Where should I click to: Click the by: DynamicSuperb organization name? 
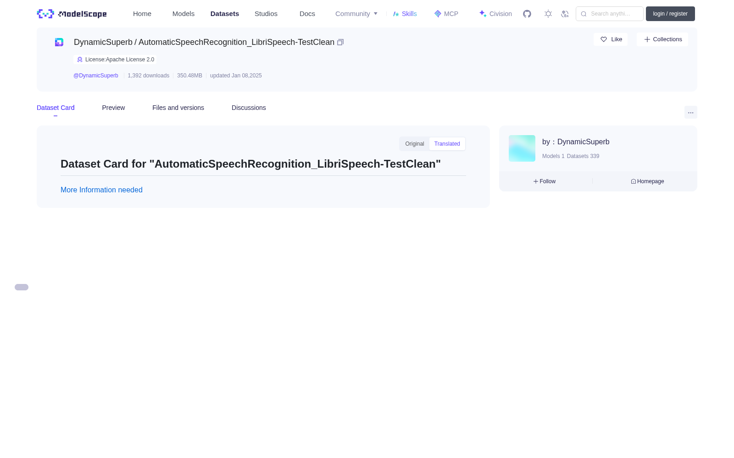576,142
